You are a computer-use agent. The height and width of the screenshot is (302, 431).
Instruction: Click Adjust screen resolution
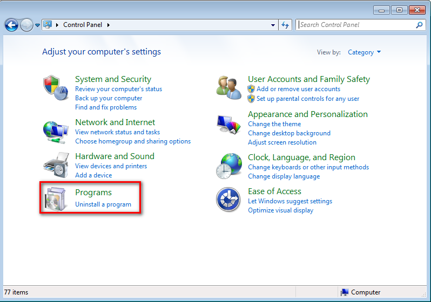pos(282,142)
